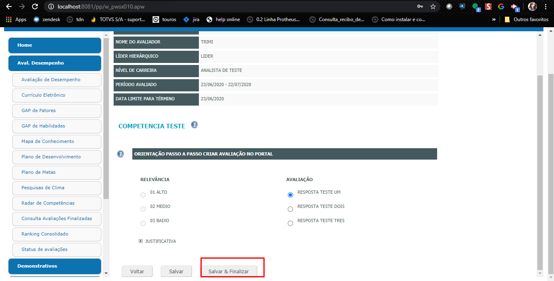The image size is (554, 281).
Task: Open Status de avaliações menu item
Action: coord(57,249)
